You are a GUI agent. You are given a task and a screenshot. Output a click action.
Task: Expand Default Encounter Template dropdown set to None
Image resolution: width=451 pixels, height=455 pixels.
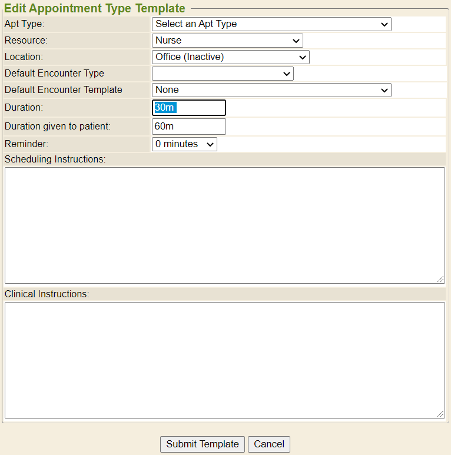coord(271,90)
